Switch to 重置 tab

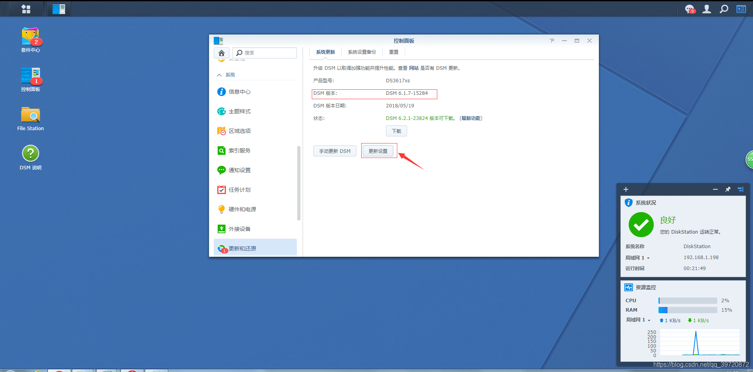click(x=394, y=52)
